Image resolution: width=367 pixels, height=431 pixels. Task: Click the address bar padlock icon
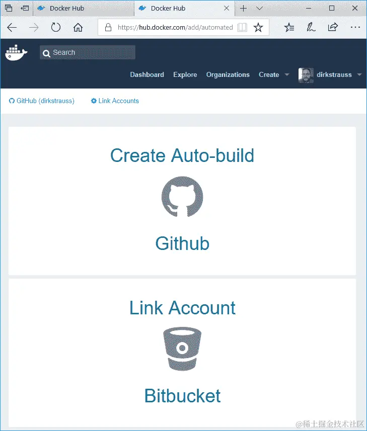point(108,27)
